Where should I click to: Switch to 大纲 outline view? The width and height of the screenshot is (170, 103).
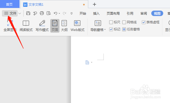point(64,26)
